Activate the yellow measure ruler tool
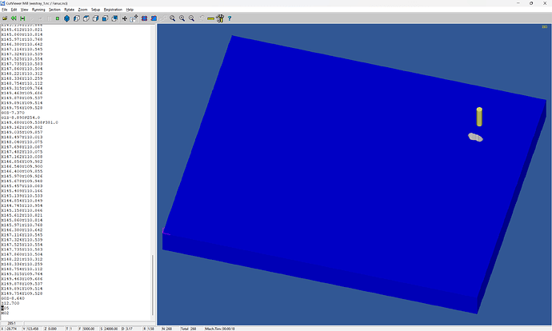This screenshot has height=331, width=552. (210, 18)
